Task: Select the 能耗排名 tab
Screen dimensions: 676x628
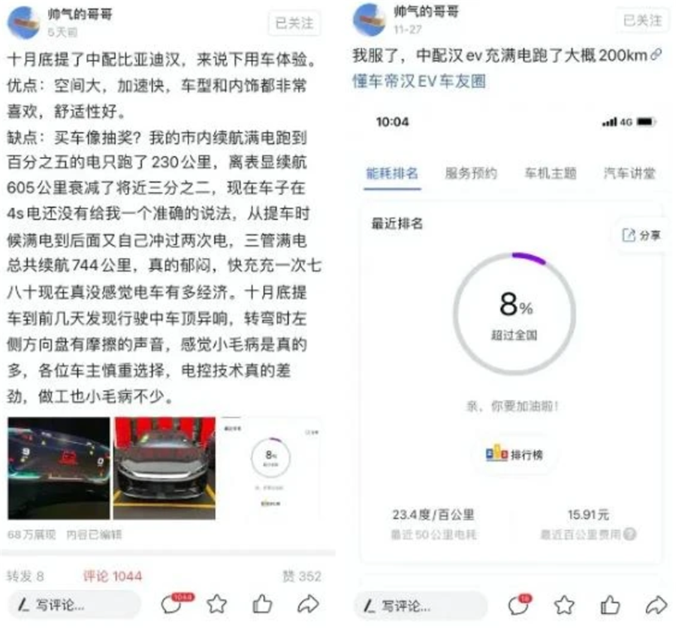Action: [x=392, y=173]
